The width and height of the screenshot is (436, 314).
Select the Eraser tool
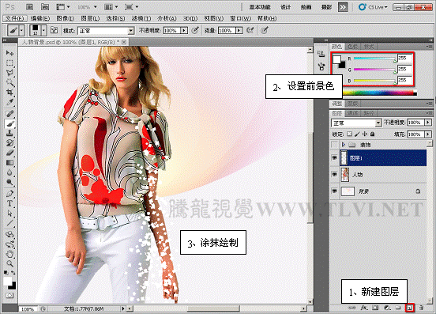click(x=9, y=153)
